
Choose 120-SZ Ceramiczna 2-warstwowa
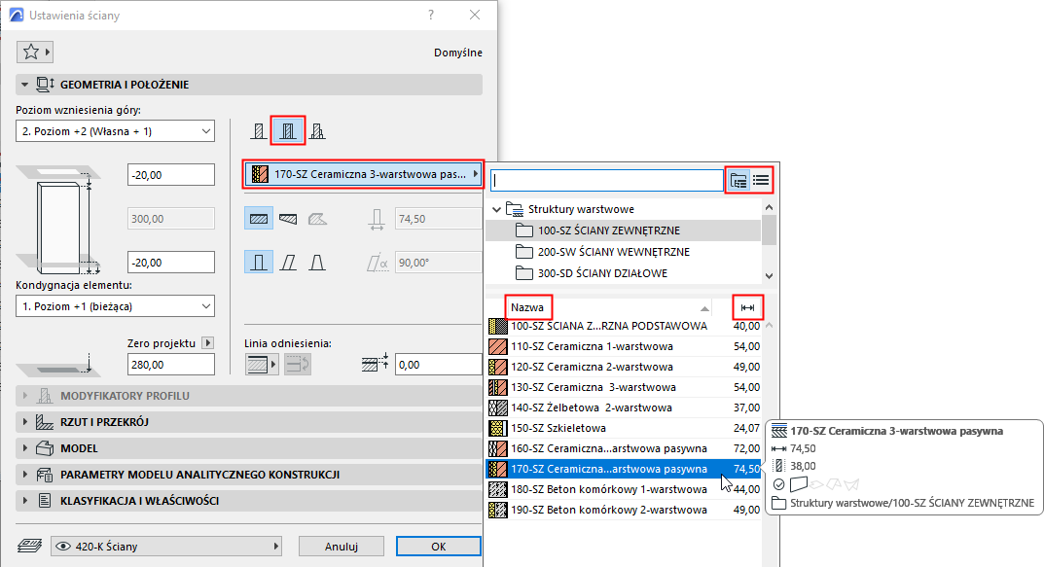[x=624, y=367]
